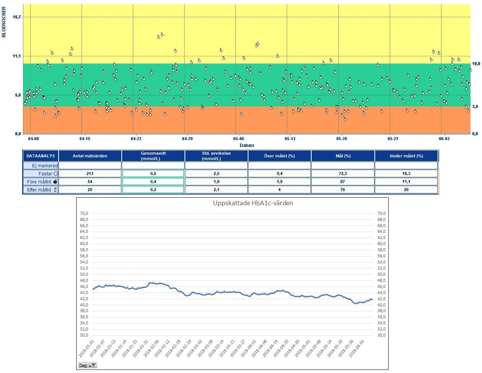Screen dimensions: 482x373
Task: Click the Antal mätvärden column header
Action: [x=90, y=156]
